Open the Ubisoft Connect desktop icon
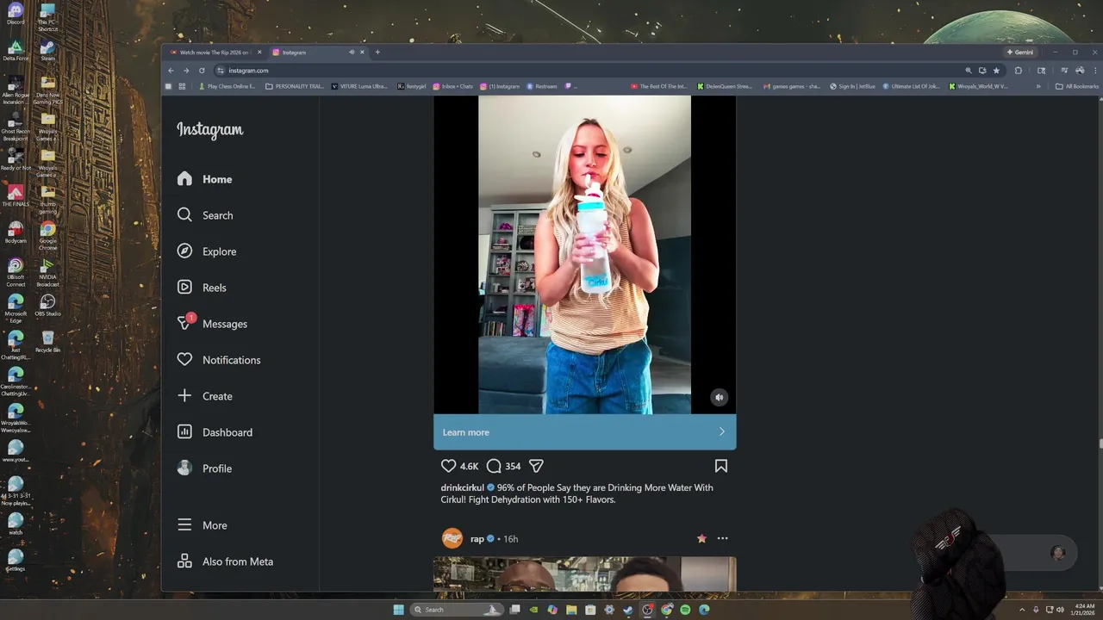The width and height of the screenshot is (1103, 620). pyautogui.click(x=15, y=273)
